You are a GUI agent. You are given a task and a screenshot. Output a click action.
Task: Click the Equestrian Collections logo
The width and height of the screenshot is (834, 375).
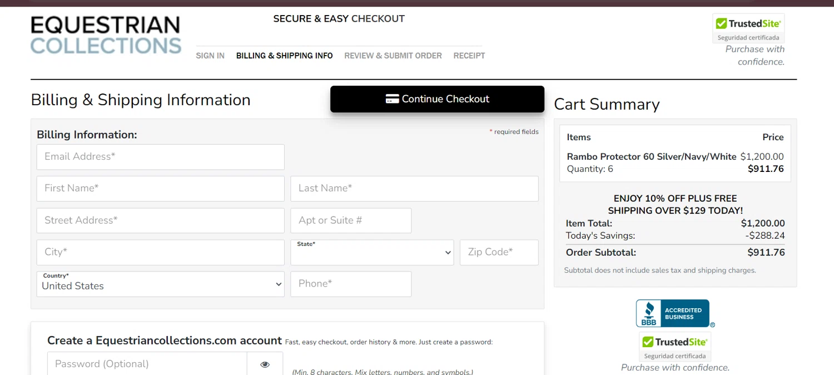click(106, 35)
